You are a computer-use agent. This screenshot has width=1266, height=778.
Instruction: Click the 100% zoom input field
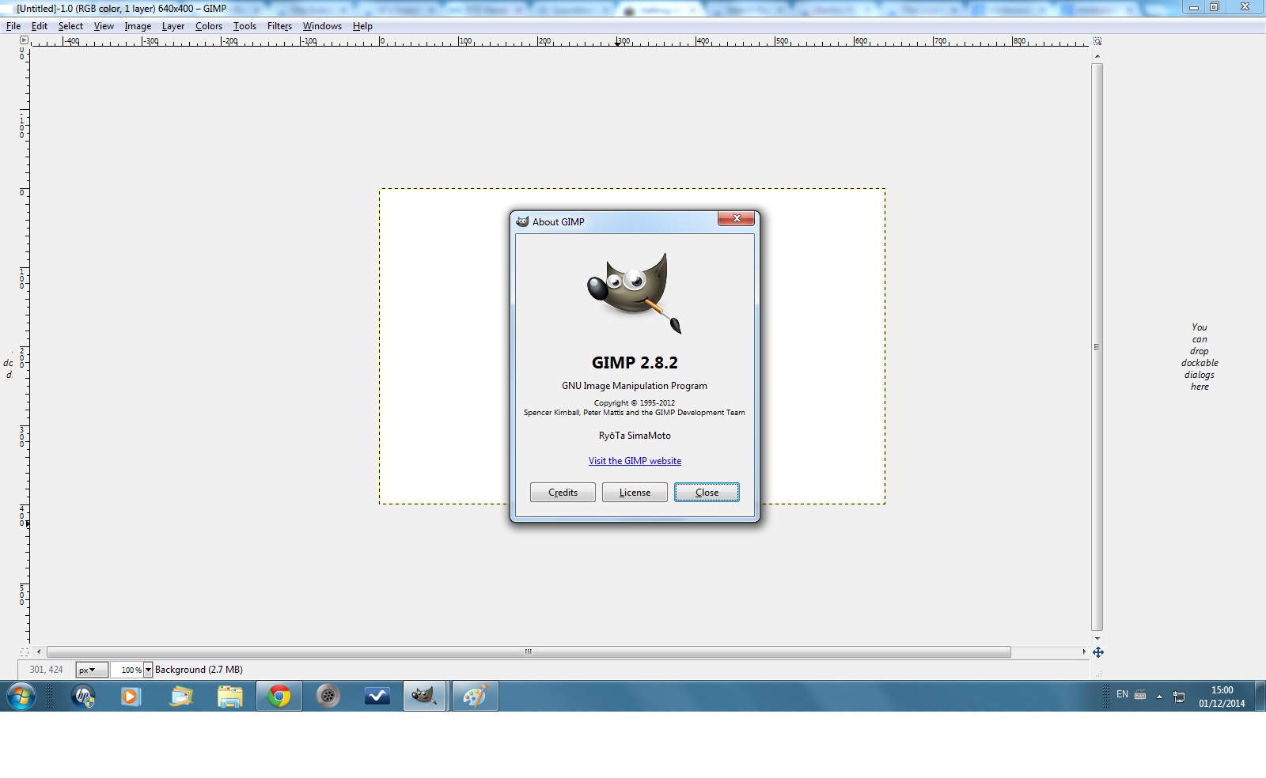click(x=127, y=670)
